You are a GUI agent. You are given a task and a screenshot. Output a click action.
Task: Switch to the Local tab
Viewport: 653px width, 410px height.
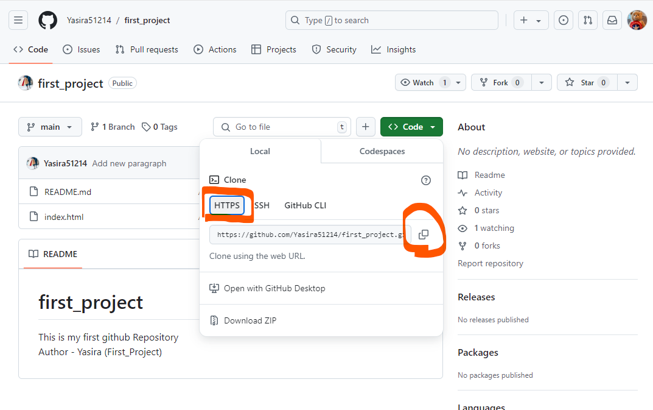(260, 151)
